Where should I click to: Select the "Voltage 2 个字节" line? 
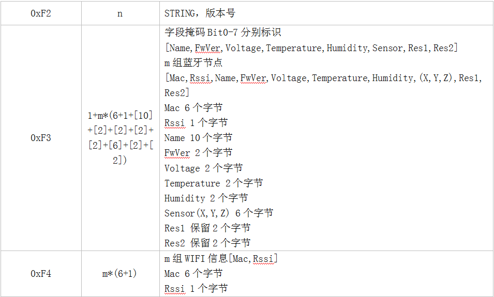pos(203,168)
